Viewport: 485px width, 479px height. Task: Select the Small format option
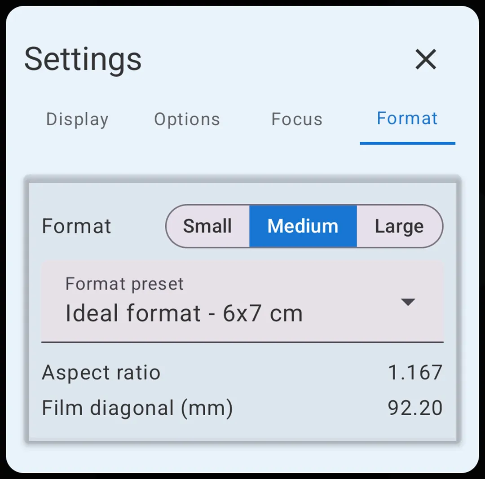207,226
